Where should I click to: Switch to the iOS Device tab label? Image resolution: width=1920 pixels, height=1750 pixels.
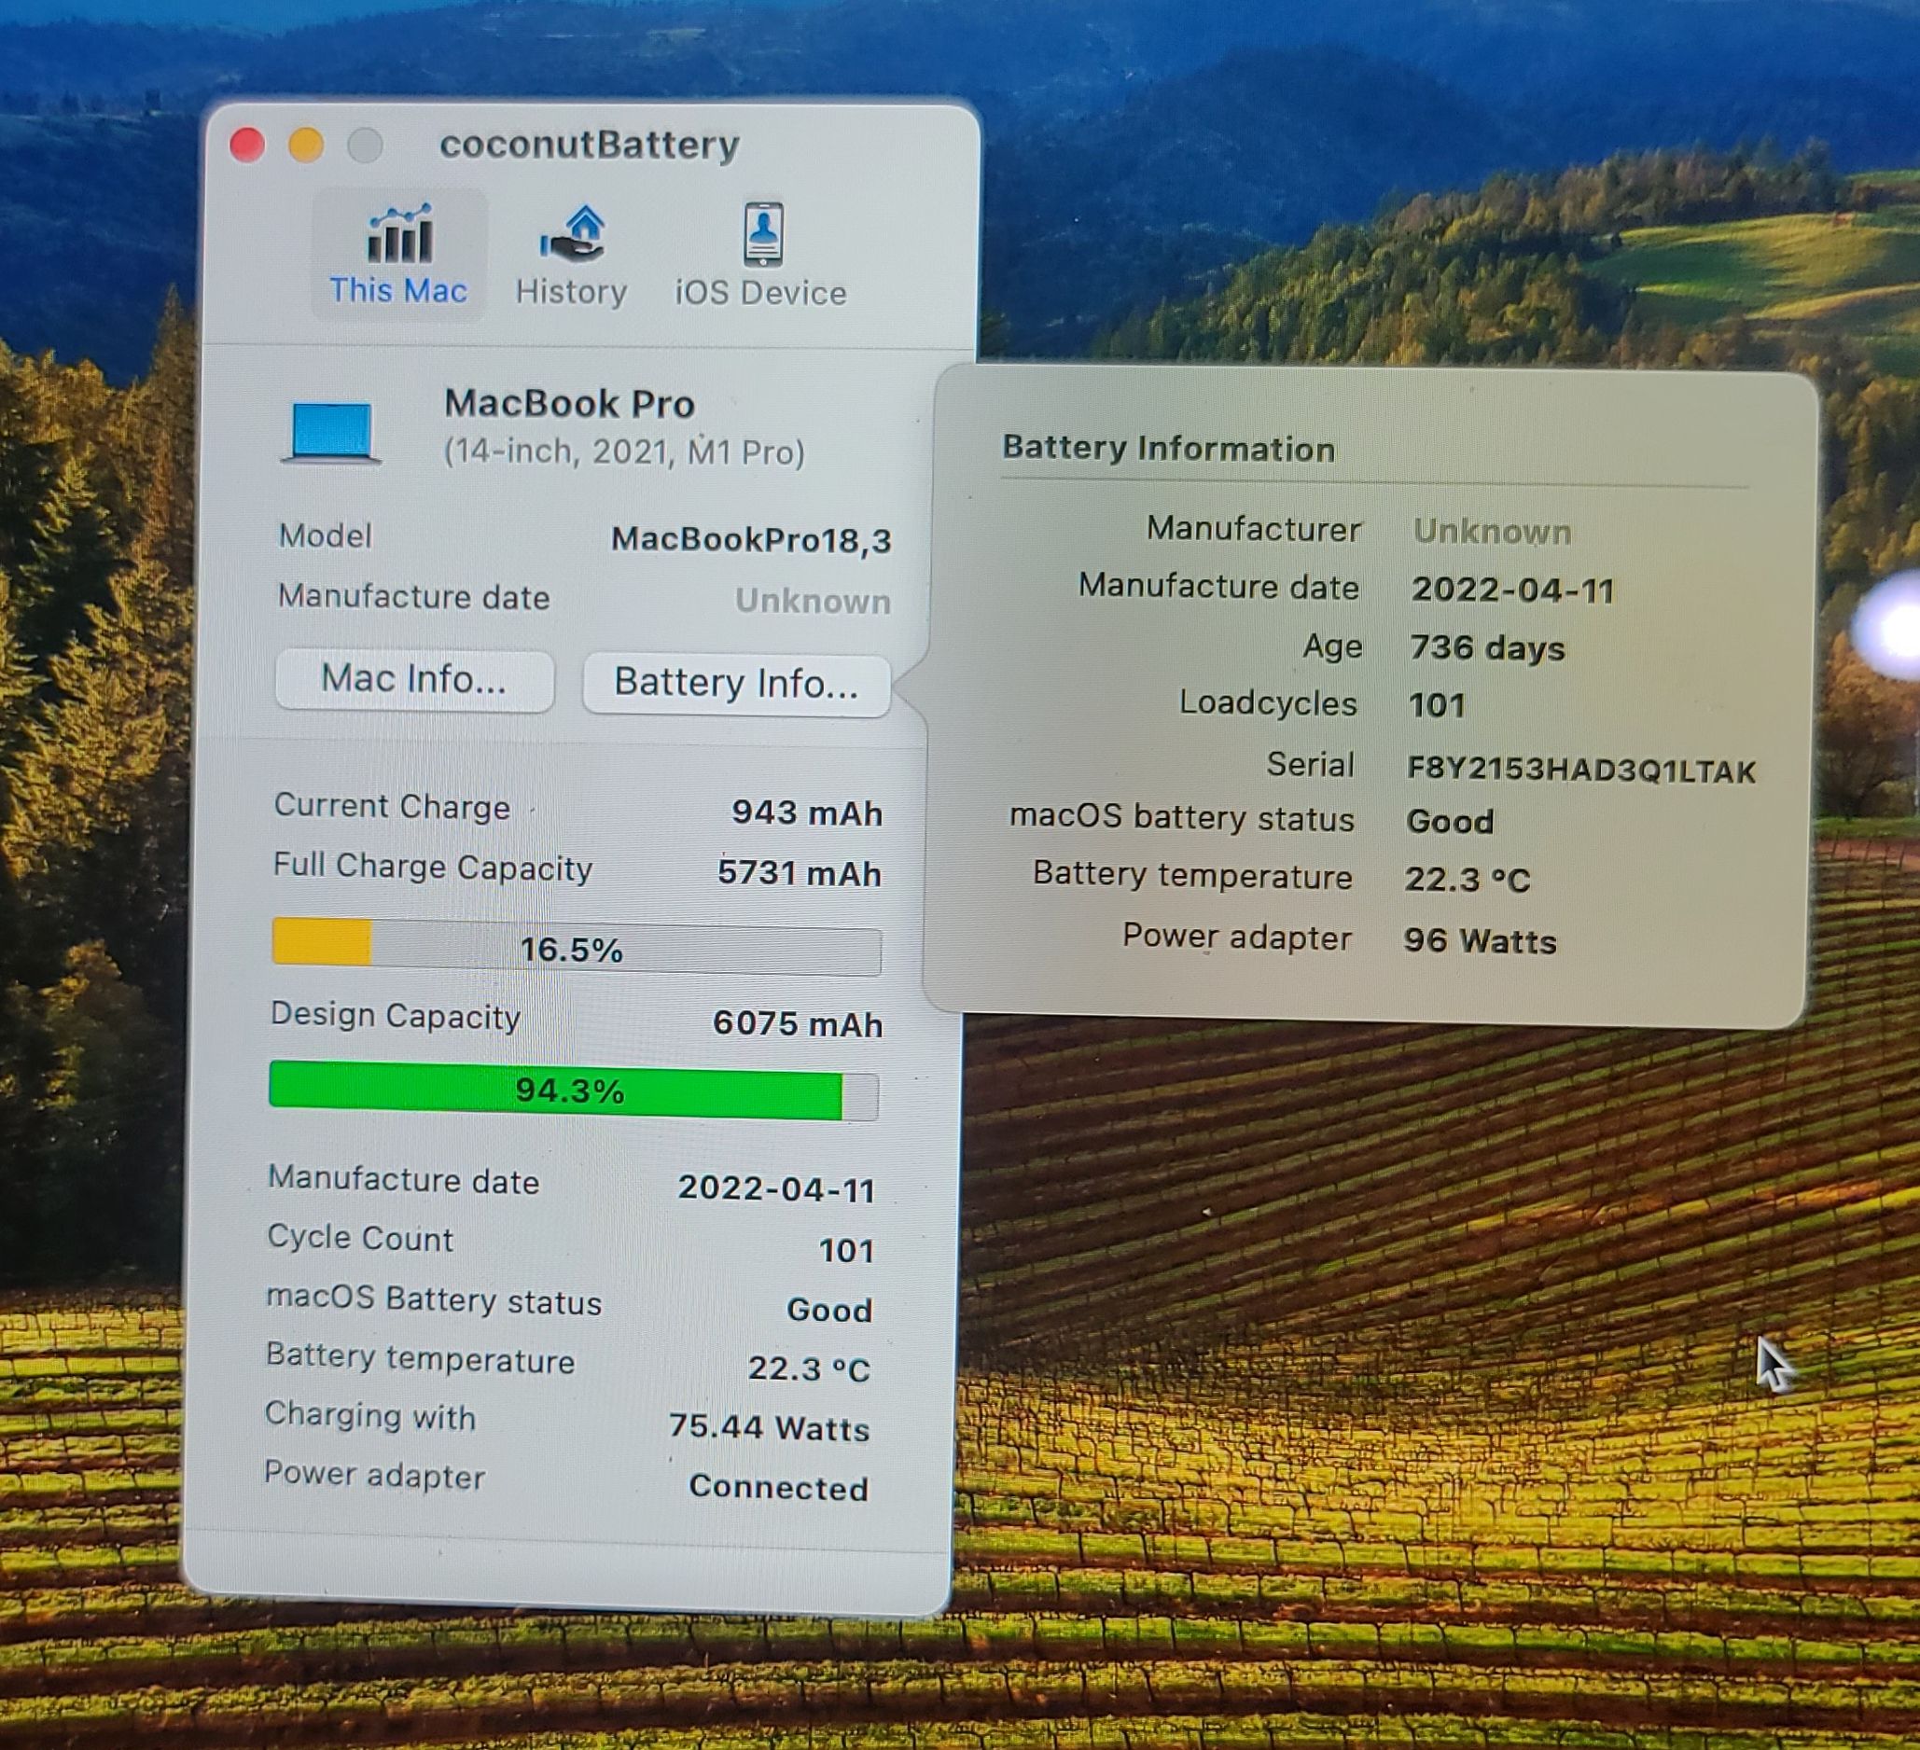[x=760, y=293]
